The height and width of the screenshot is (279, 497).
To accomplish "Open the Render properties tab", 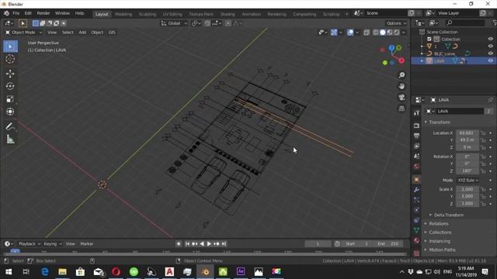I will (x=416, y=126).
